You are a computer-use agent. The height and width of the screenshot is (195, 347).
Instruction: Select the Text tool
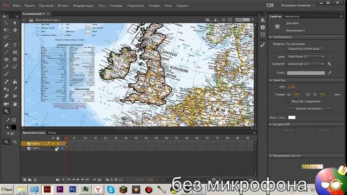tap(15, 45)
